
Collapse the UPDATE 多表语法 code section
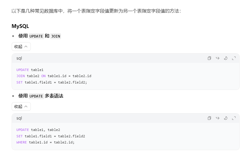click(x=21, y=106)
